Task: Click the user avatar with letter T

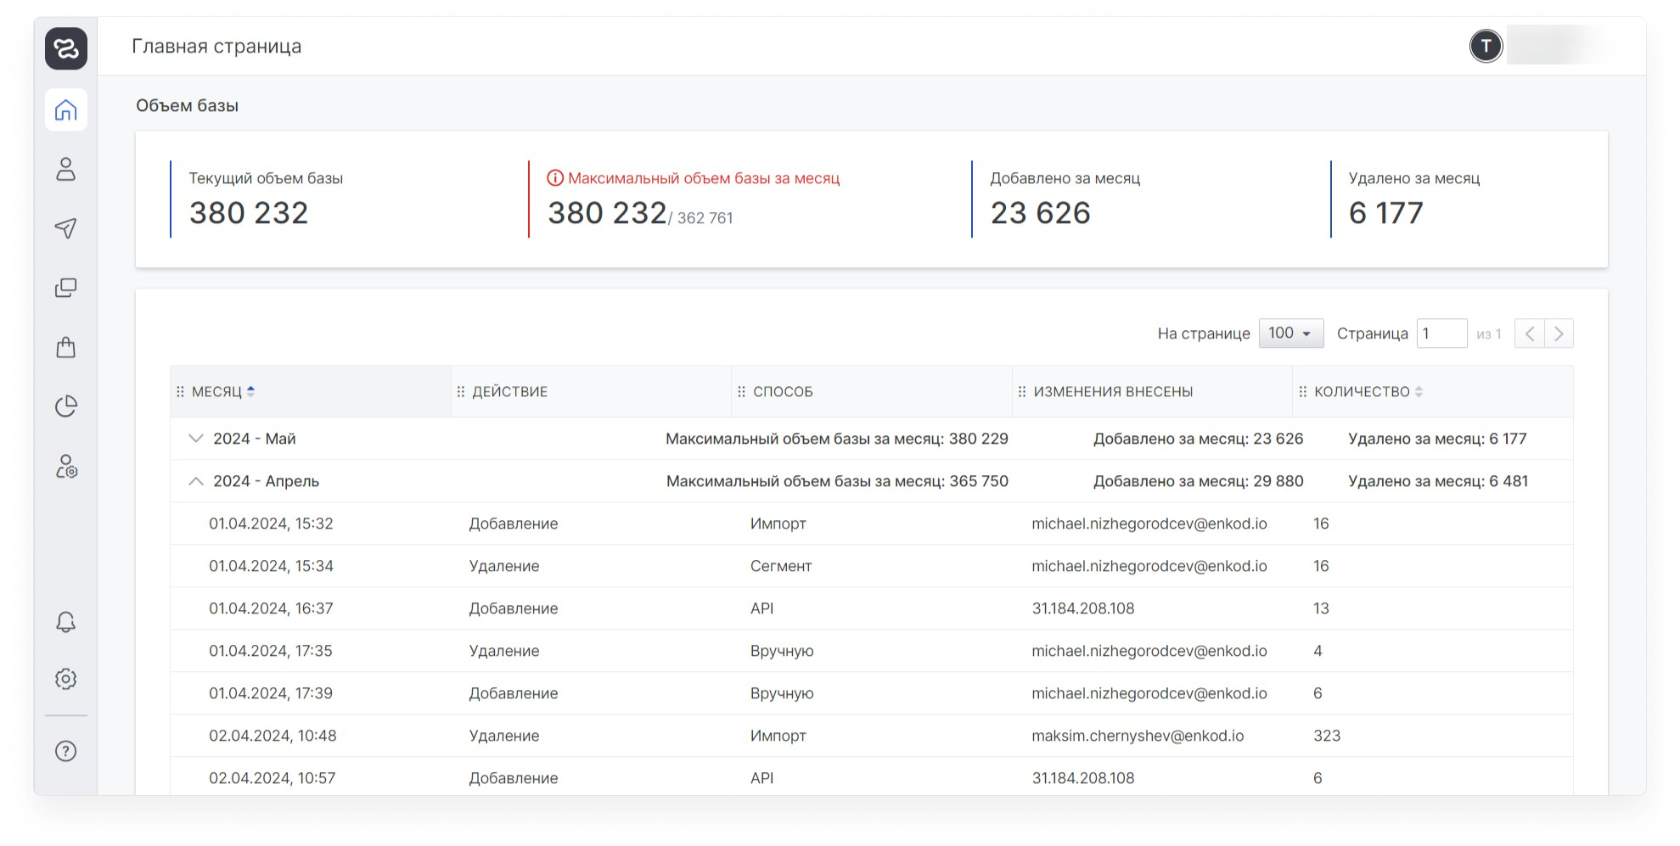Action: [x=1486, y=46]
